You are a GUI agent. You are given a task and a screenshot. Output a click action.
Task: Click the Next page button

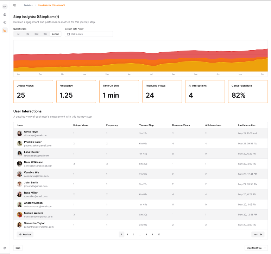click(258, 234)
